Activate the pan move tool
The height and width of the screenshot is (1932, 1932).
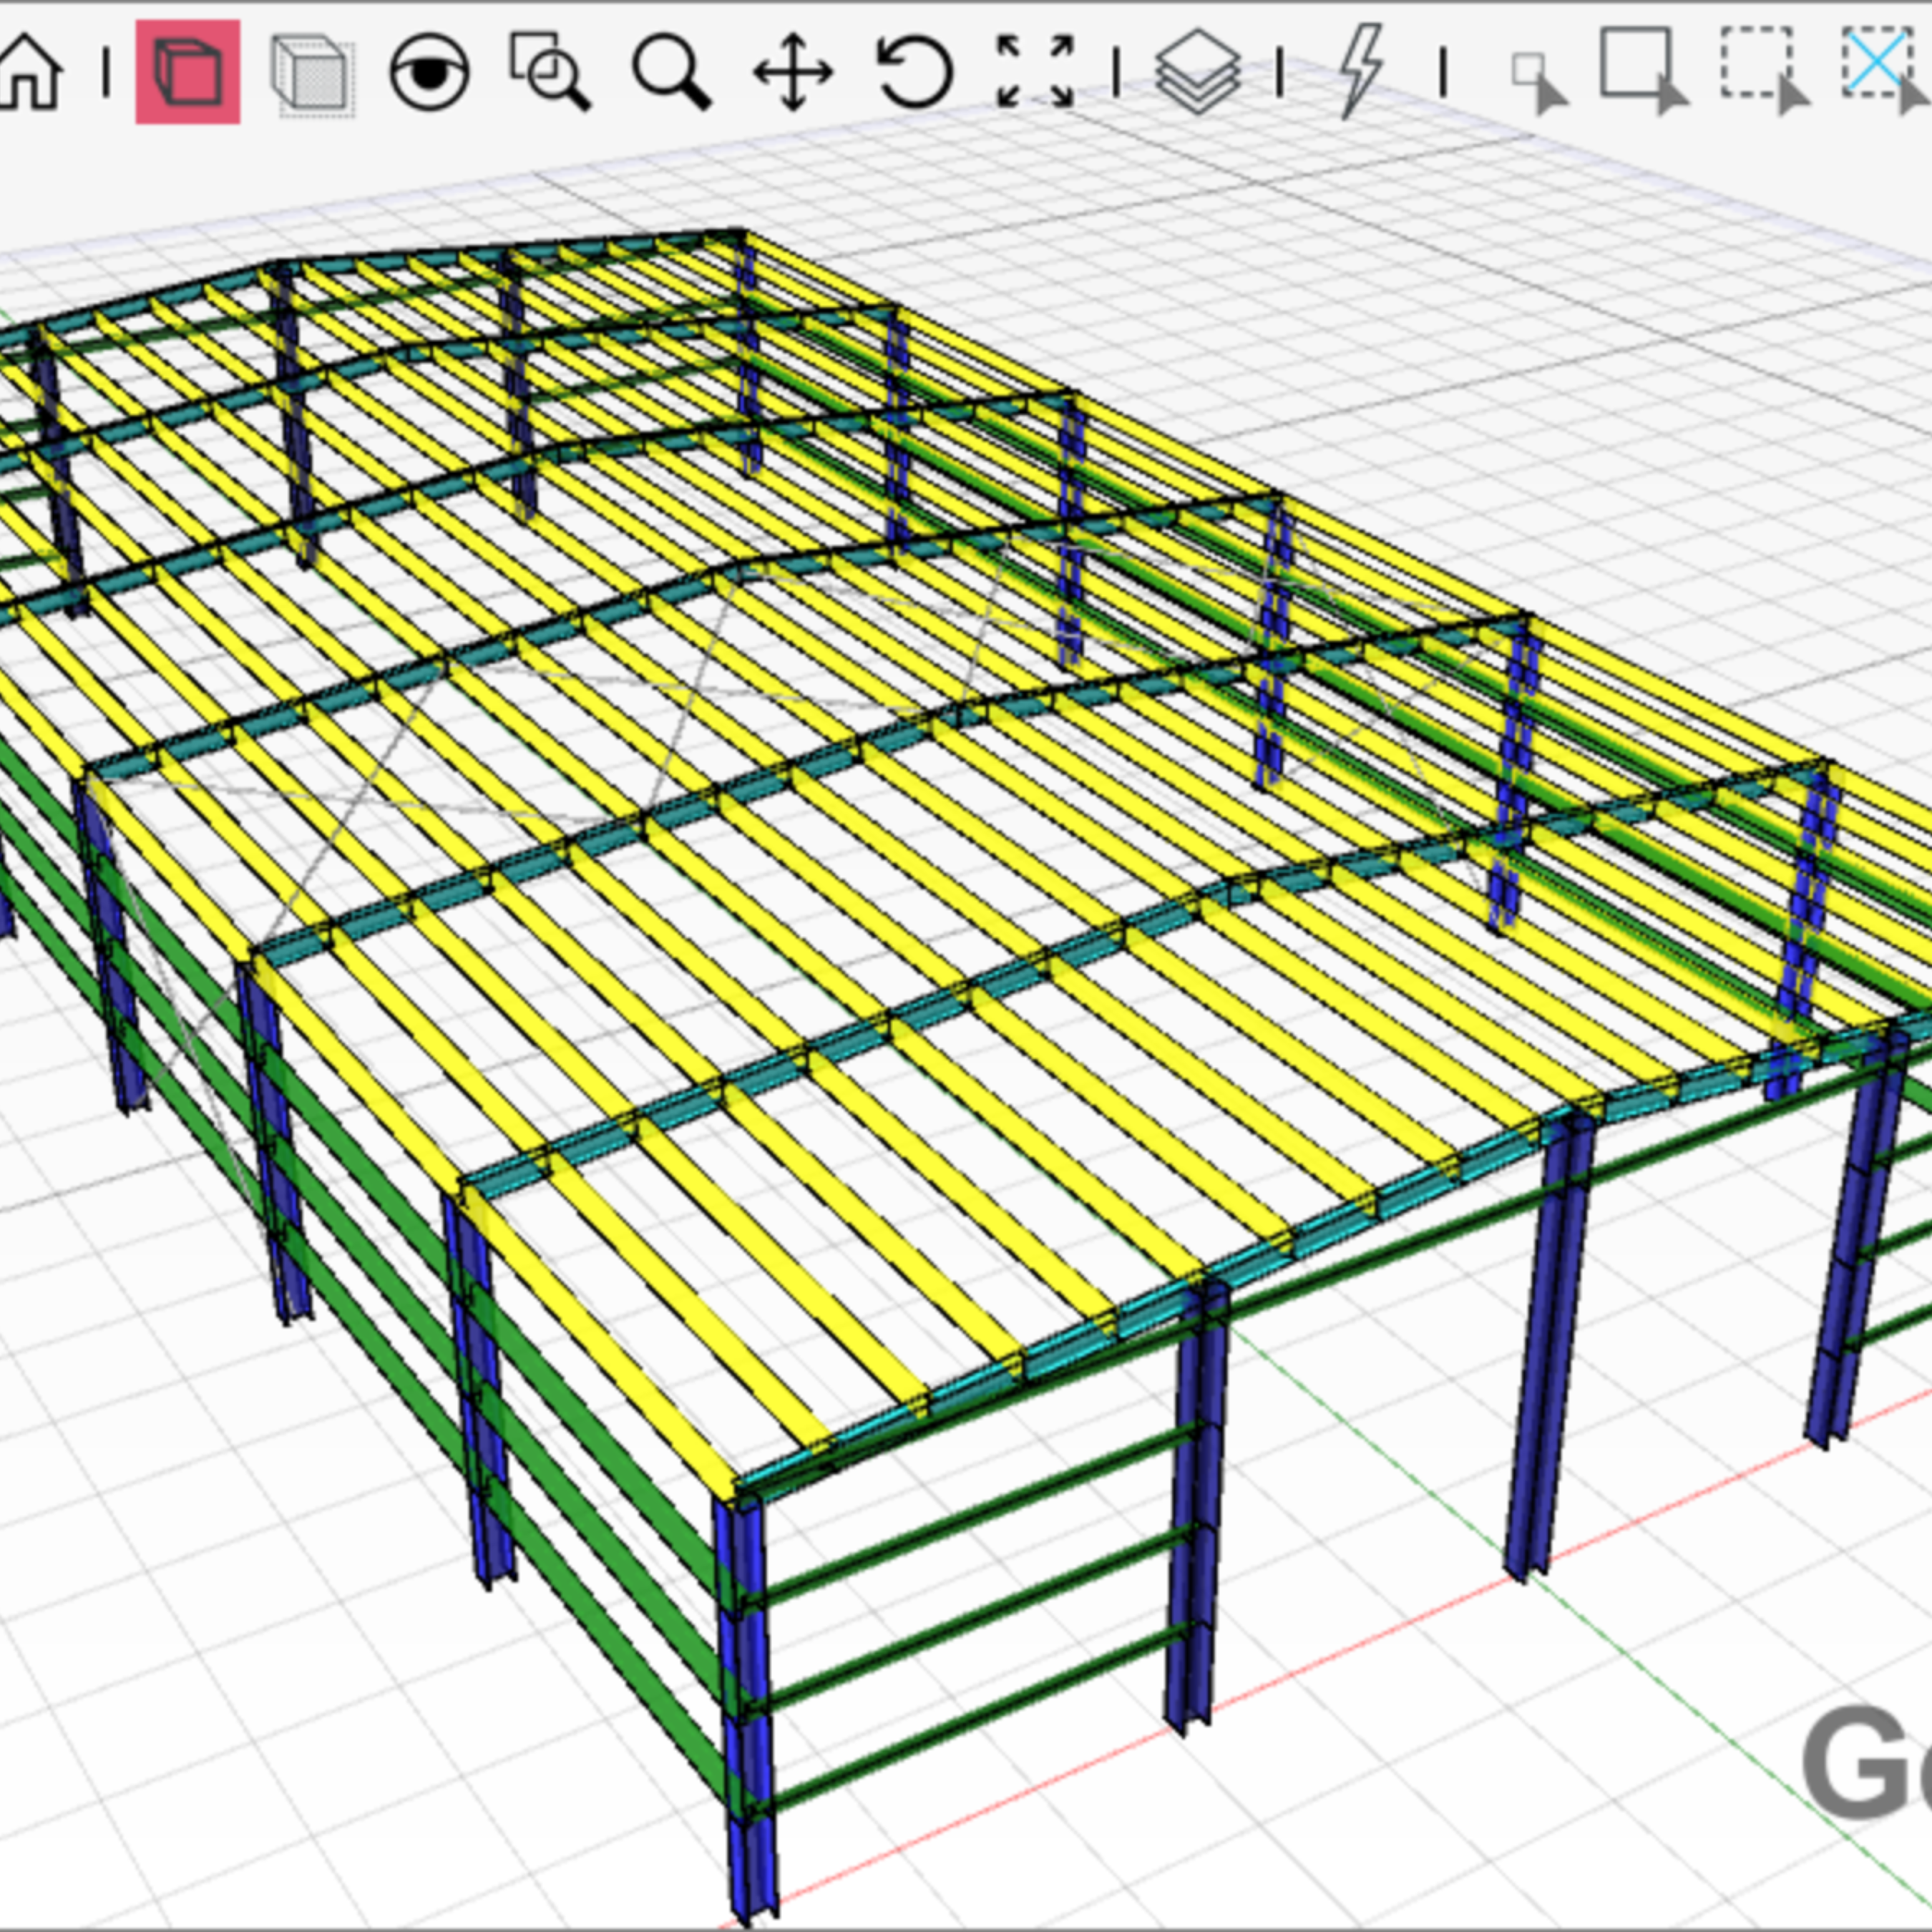pos(792,72)
